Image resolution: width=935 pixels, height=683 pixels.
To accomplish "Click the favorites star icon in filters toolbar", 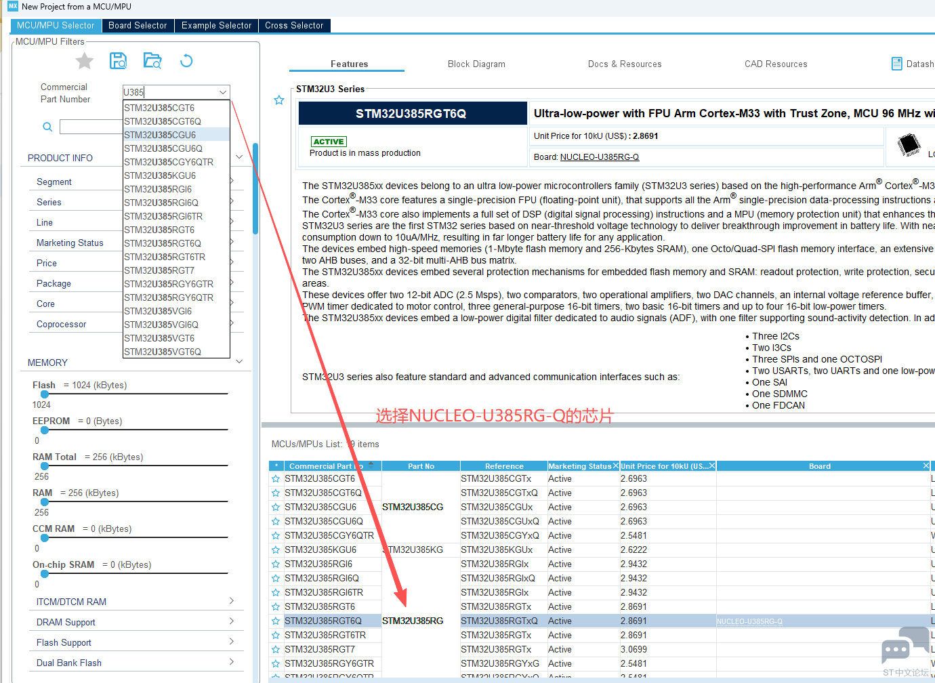I will click(x=85, y=61).
